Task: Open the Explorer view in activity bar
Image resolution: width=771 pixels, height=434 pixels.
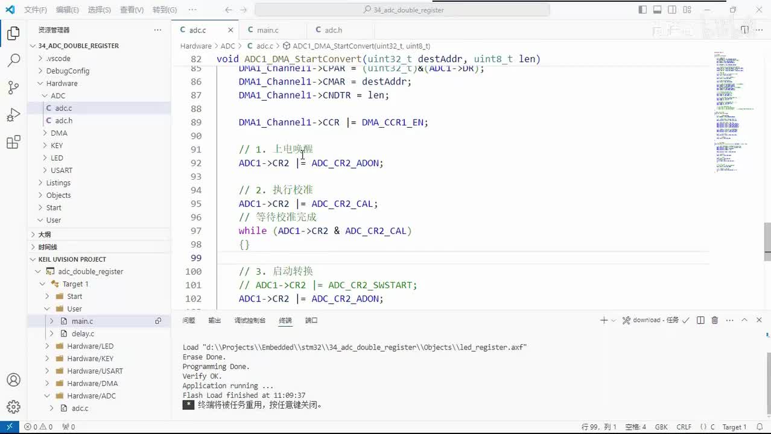Action: point(13,34)
